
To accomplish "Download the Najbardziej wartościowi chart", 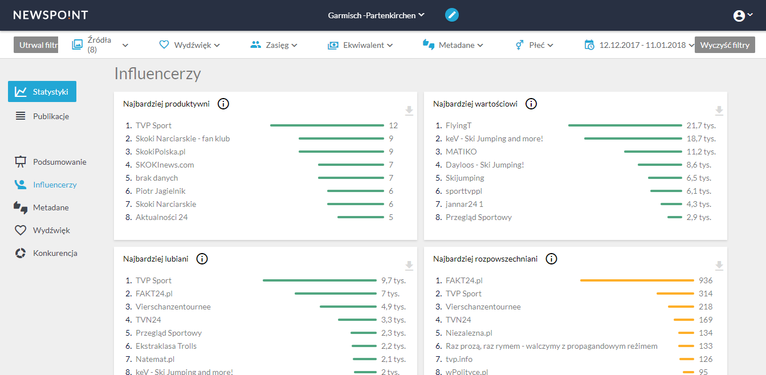I will pos(719,111).
